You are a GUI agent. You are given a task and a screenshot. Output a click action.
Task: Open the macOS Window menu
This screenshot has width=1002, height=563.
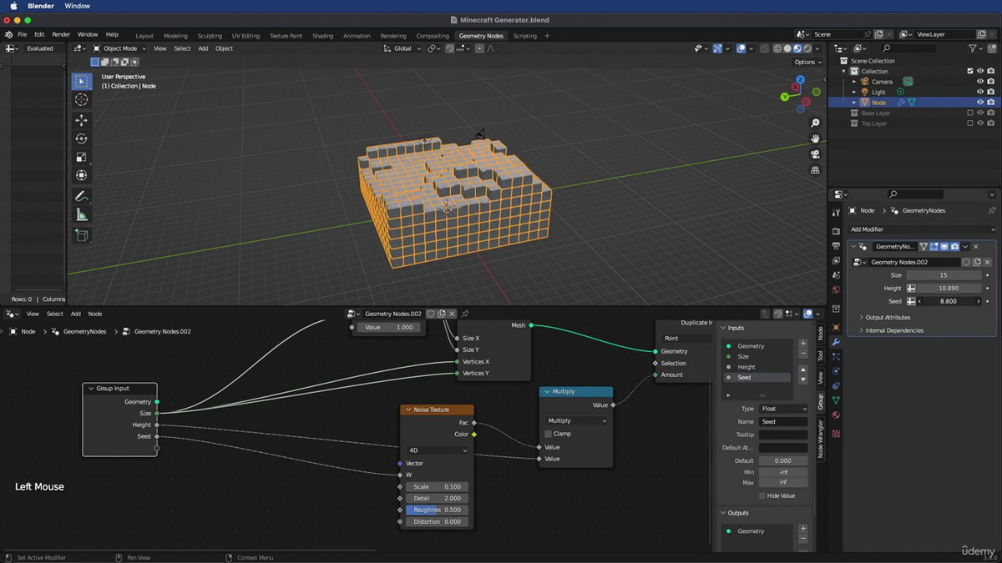tap(78, 6)
